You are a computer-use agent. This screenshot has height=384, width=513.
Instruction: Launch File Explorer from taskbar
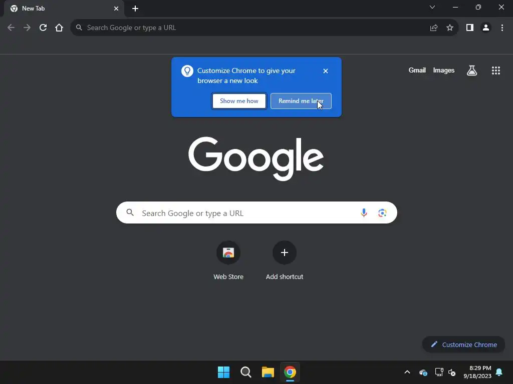[268, 372]
